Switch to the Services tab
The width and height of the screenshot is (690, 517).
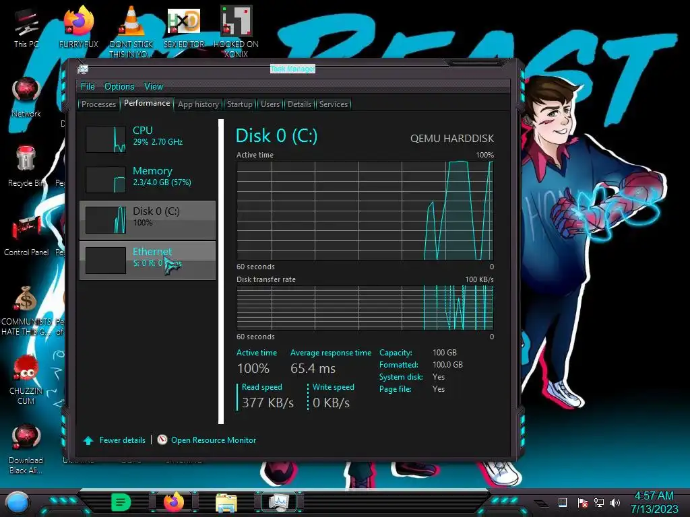point(333,104)
